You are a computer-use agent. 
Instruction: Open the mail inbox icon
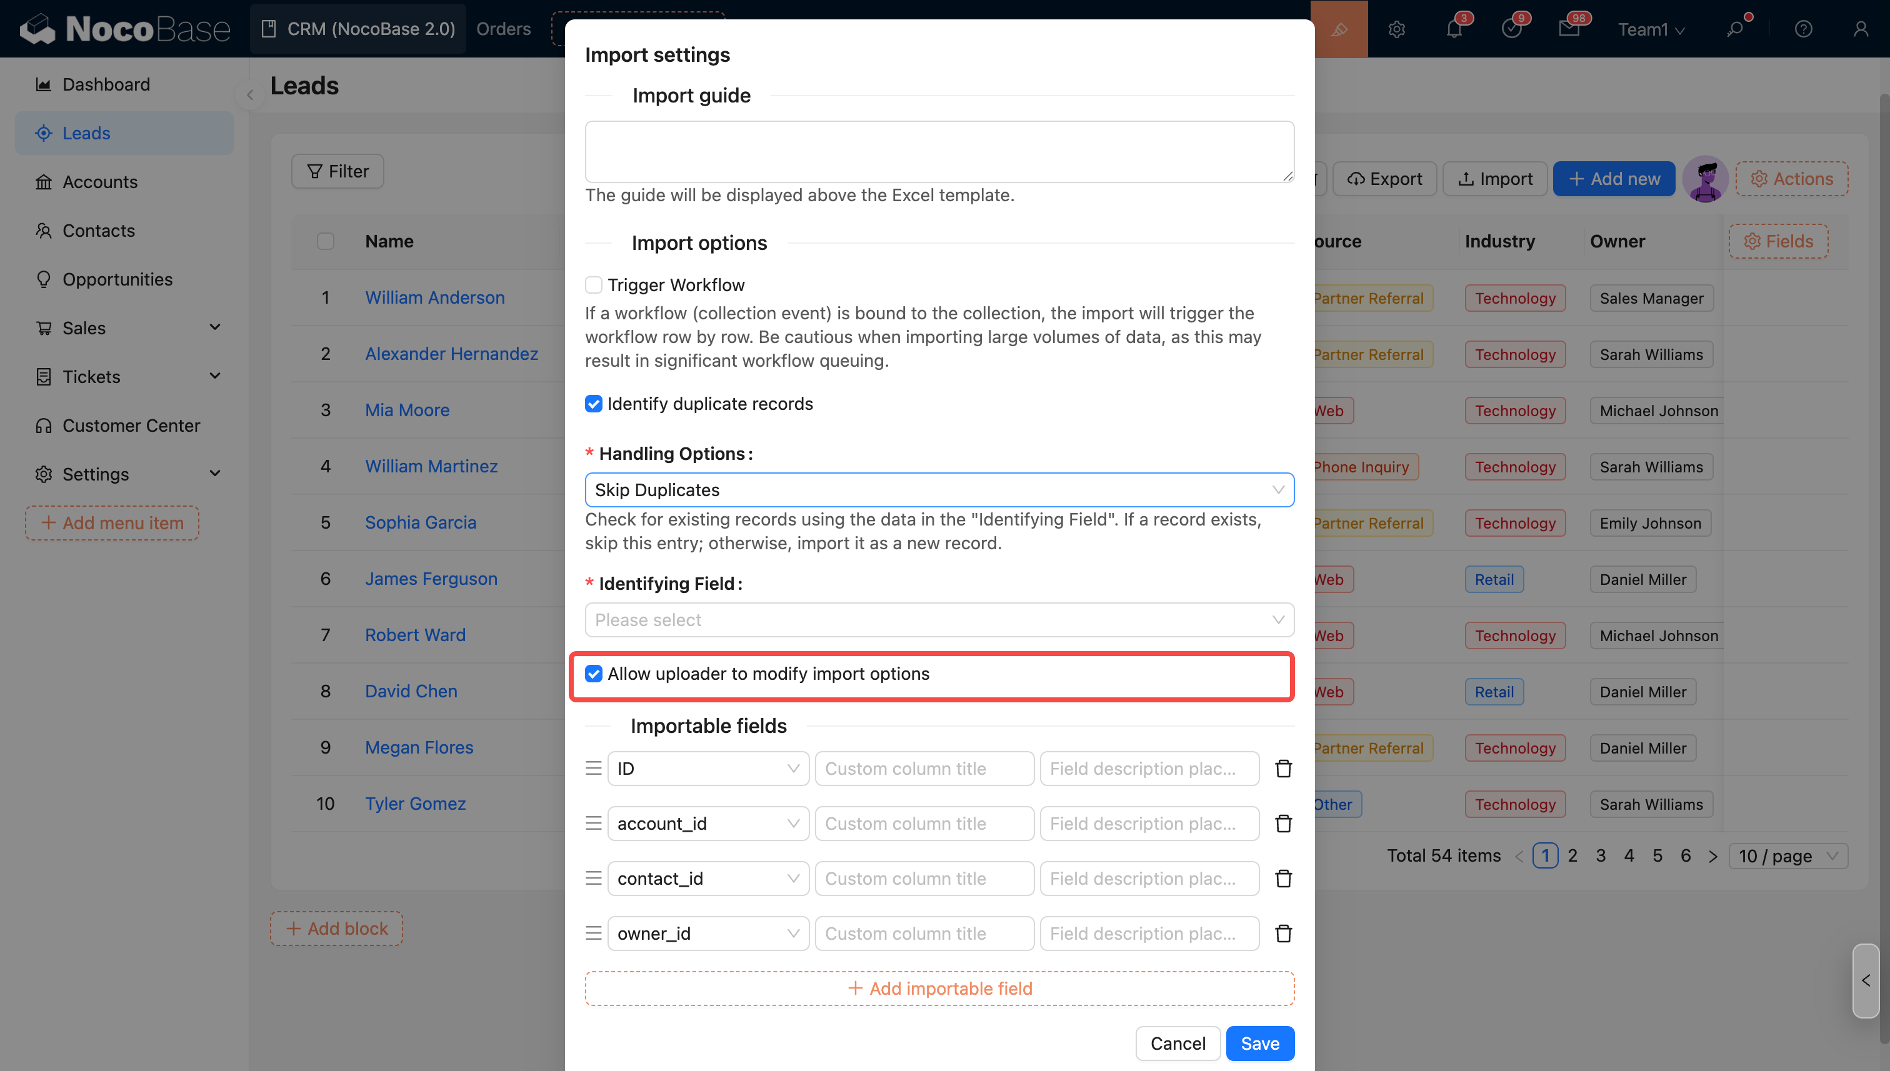point(1569,29)
